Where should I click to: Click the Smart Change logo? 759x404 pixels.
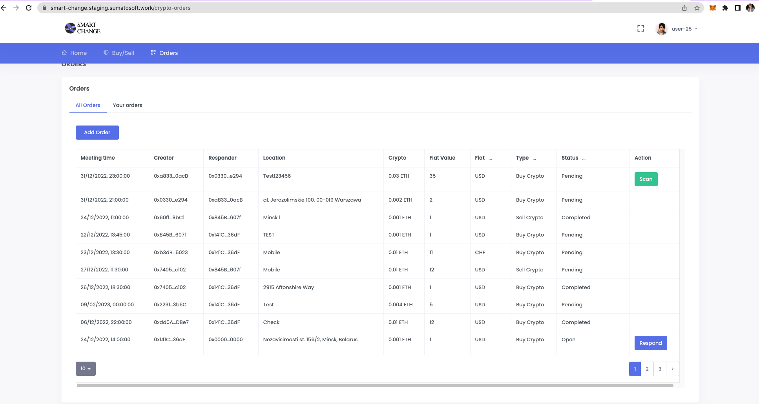click(x=82, y=28)
